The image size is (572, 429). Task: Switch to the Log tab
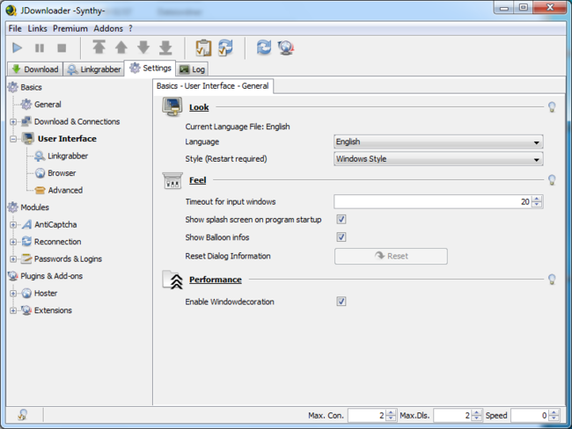tap(193, 69)
